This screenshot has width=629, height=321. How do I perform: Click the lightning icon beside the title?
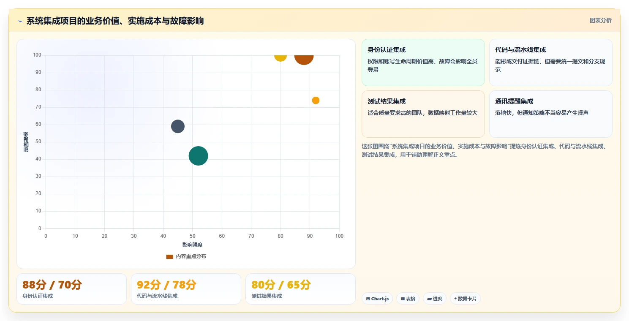click(x=20, y=21)
